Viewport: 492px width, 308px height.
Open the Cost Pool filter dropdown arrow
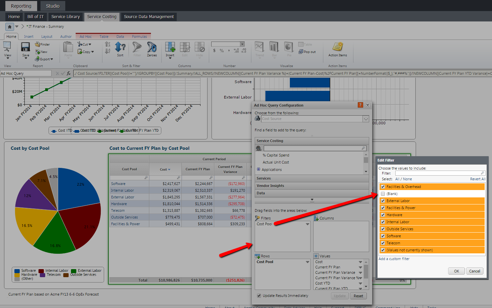point(307,224)
